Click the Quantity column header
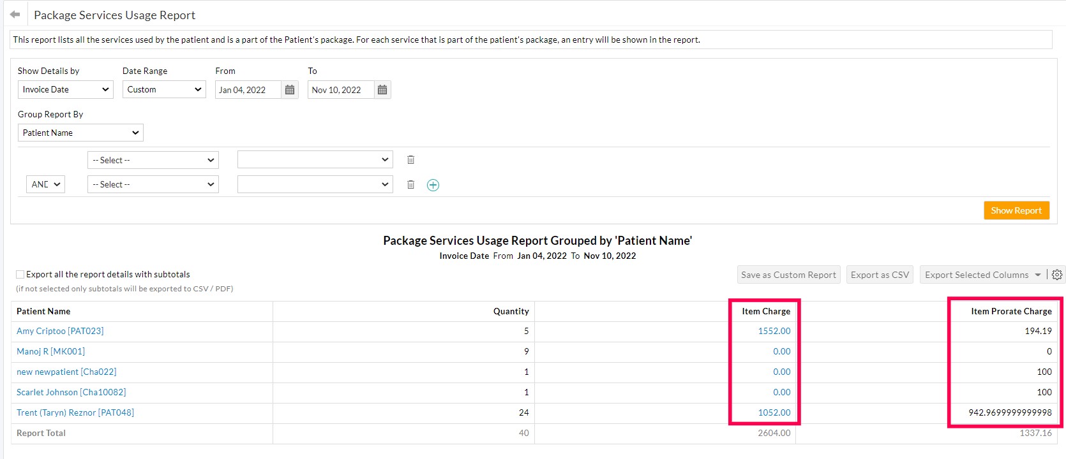The image size is (1066, 459). [x=511, y=311]
